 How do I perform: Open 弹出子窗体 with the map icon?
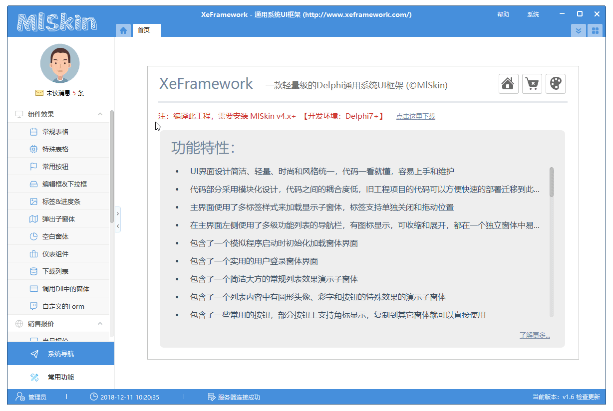click(x=59, y=219)
